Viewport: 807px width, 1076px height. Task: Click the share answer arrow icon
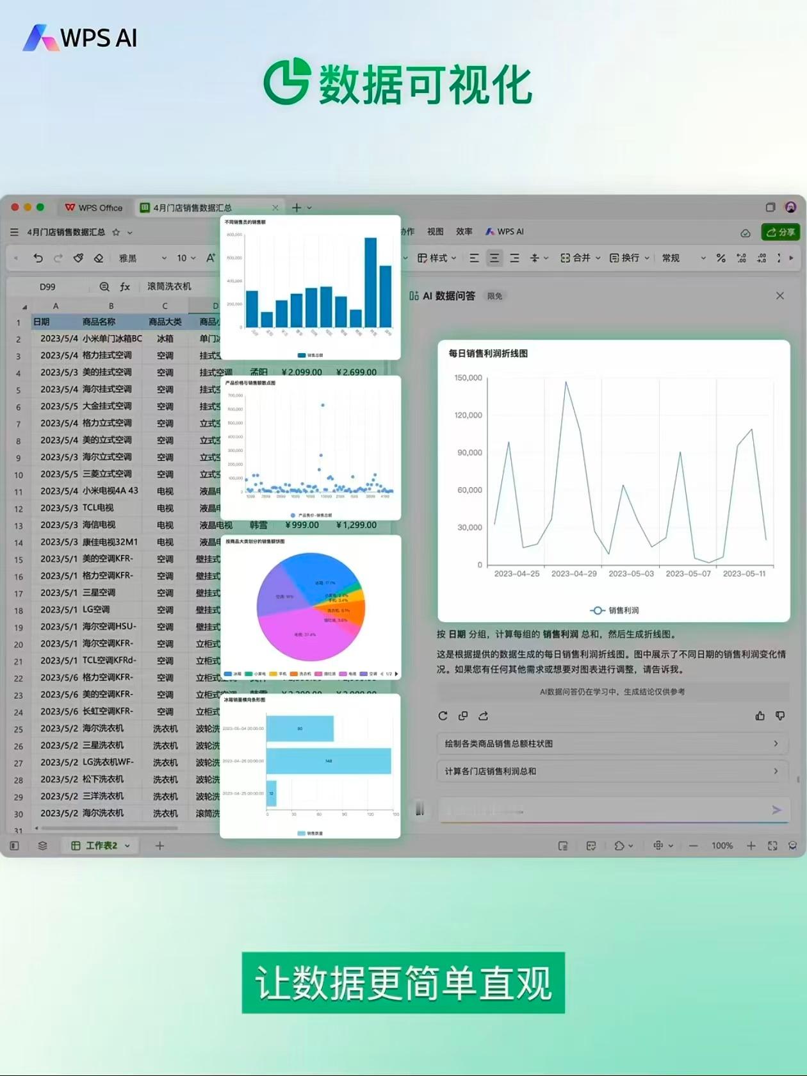point(484,716)
